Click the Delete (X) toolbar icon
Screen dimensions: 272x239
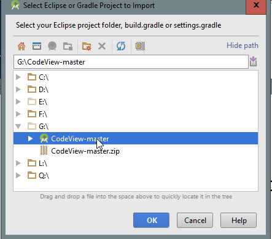pyautogui.click(x=102, y=46)
